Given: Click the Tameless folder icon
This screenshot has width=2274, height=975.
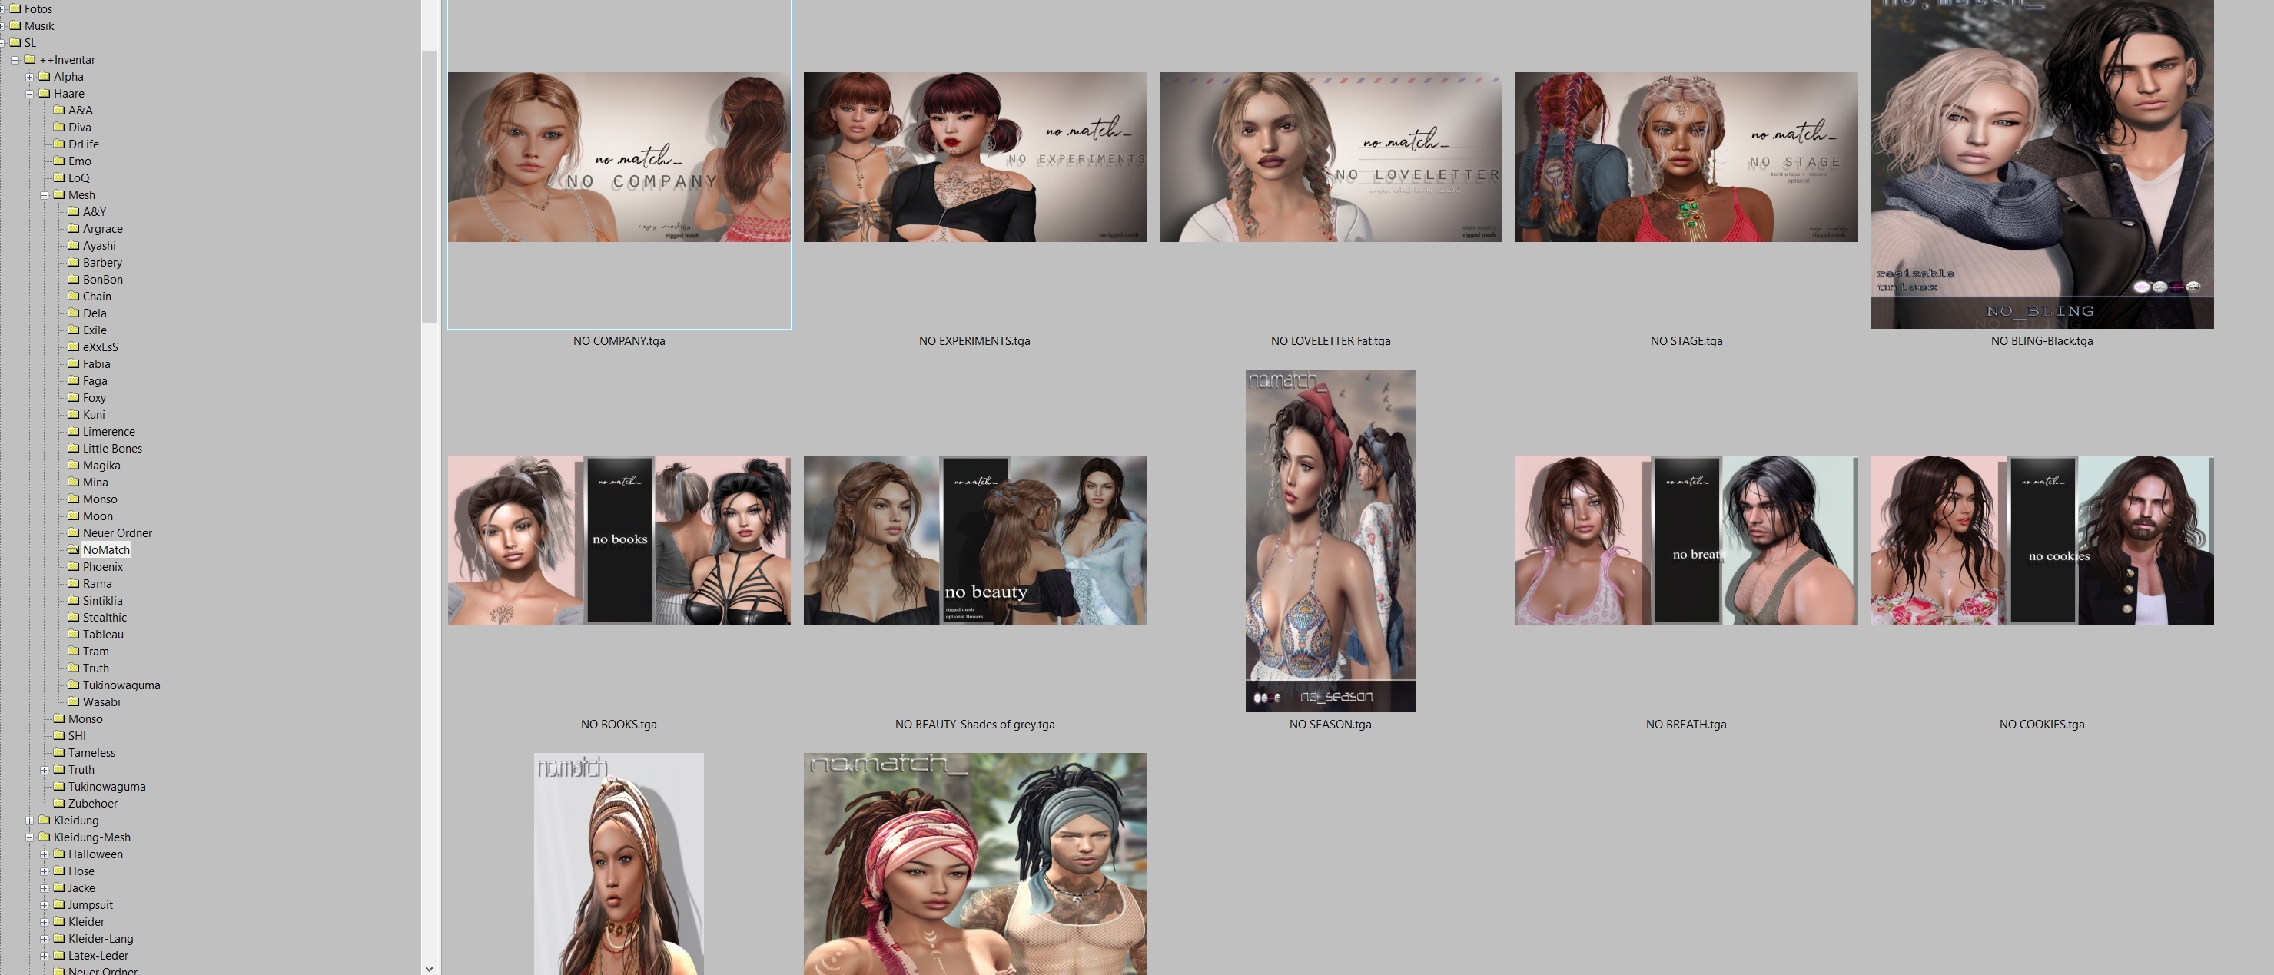Looking at the screenshot, I should point(59,753).
